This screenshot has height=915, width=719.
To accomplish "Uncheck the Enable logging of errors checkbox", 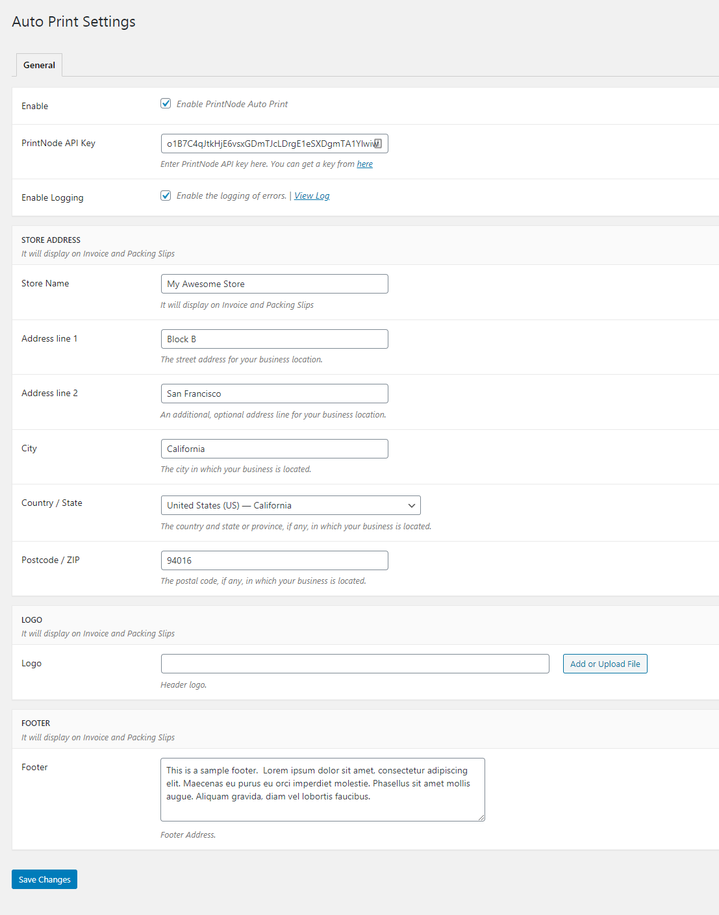I will point(166,195).
